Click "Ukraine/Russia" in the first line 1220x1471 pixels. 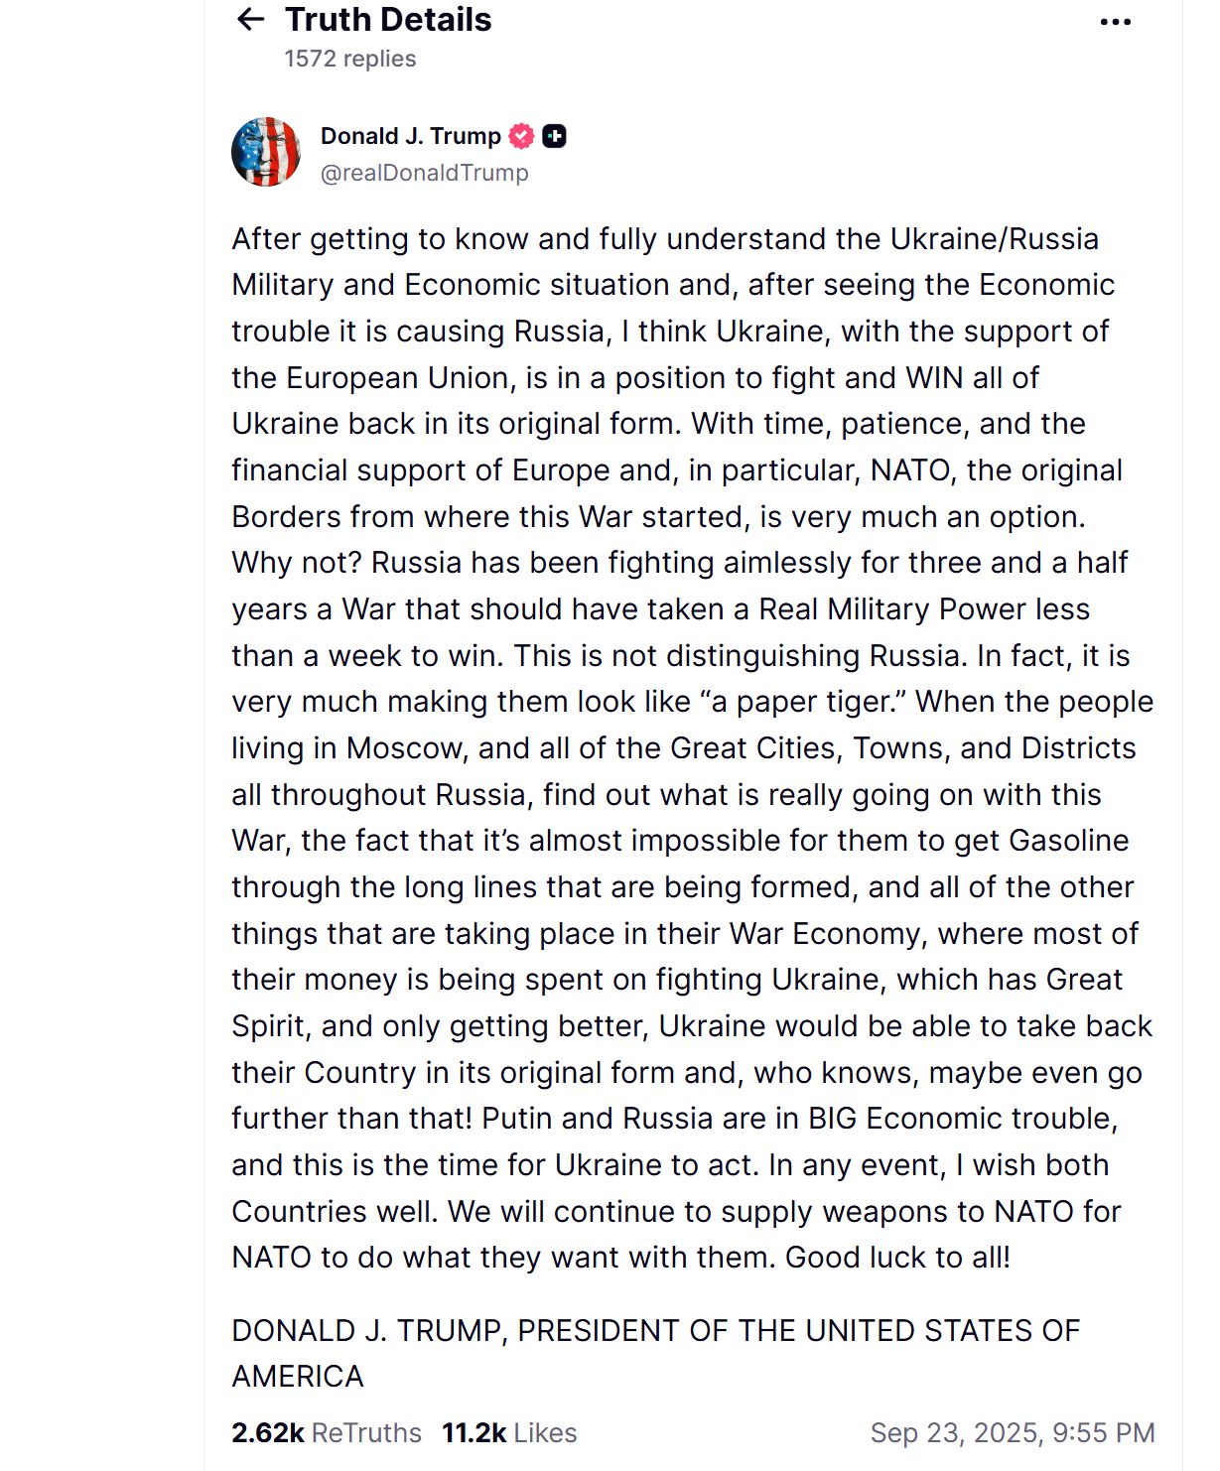click(994, 239)
